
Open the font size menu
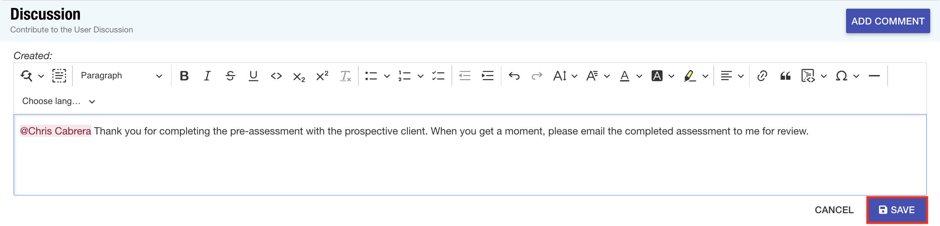[x=565, y=76]
